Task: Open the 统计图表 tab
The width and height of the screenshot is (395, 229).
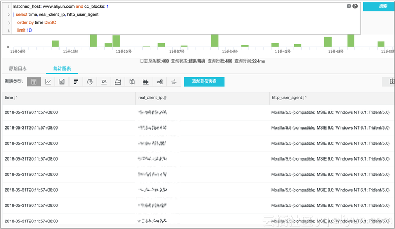Action: [62, 68]
